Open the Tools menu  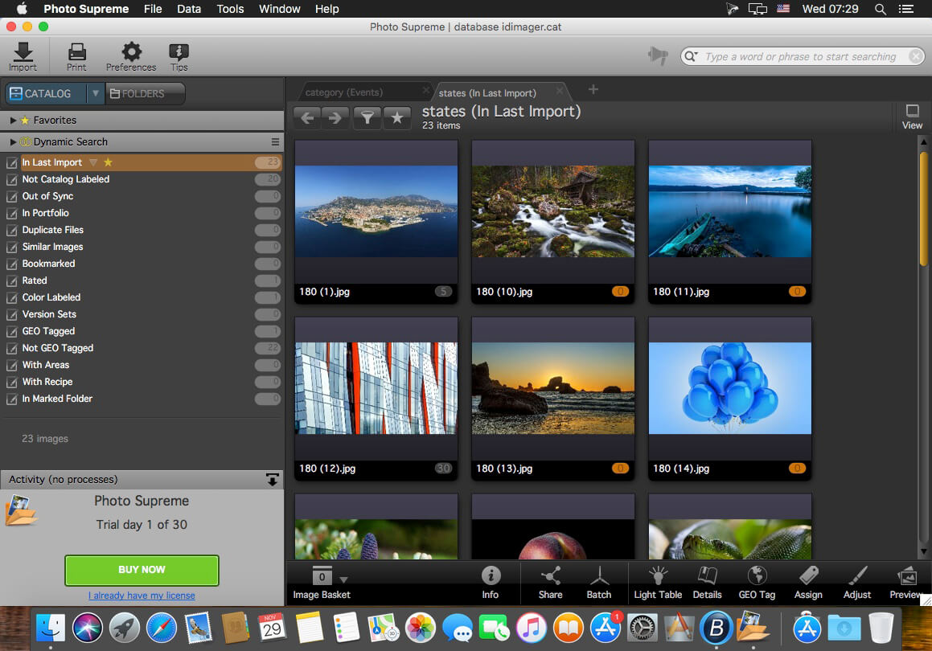[230, 9]
